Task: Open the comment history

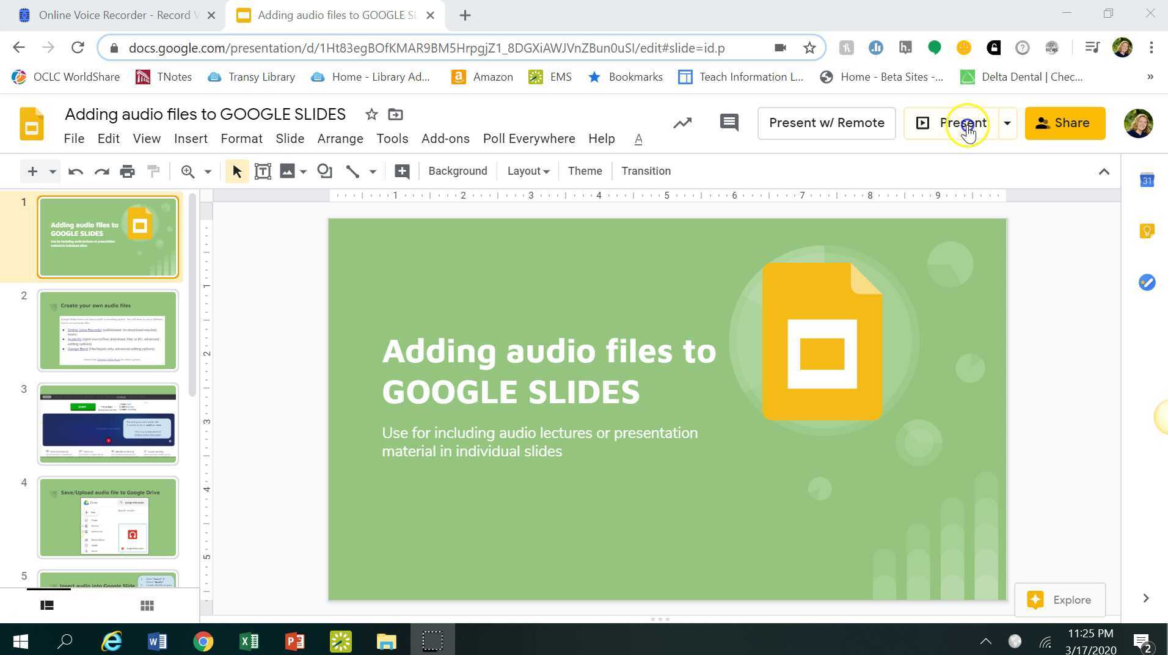Action: (729, 123)
